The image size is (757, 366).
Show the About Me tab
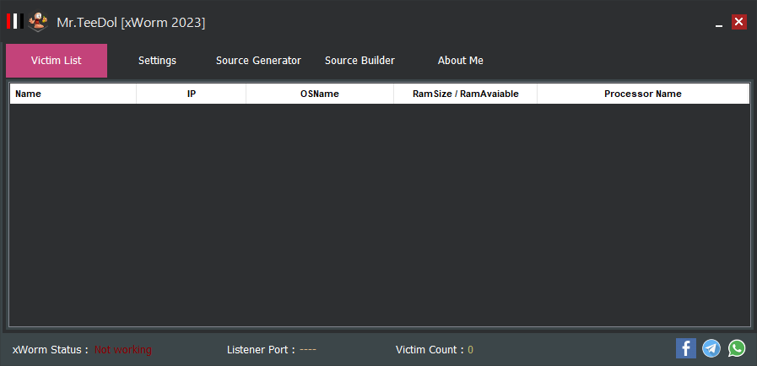[461, 61]
